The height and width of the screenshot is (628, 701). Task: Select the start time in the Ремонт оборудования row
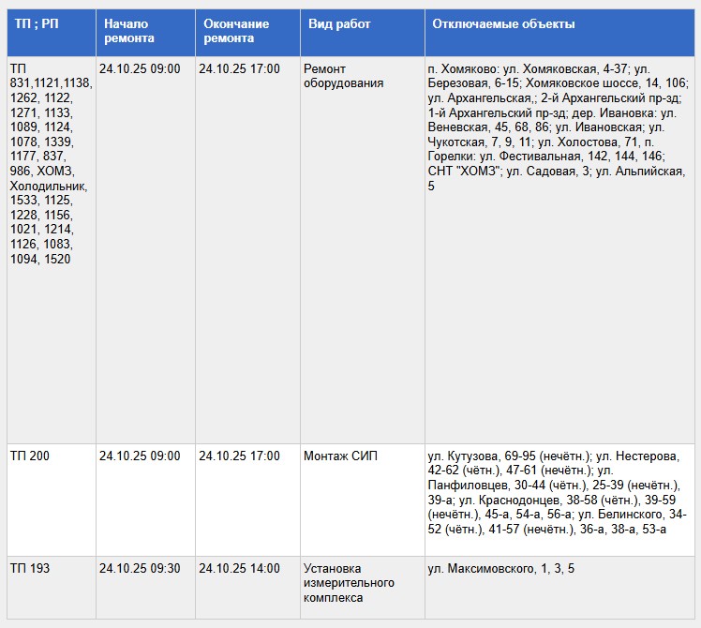[x=140, y=69]
